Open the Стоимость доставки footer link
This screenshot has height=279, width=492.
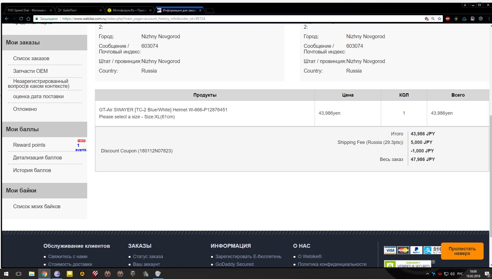pyautogui.click(x=70, y=264)
